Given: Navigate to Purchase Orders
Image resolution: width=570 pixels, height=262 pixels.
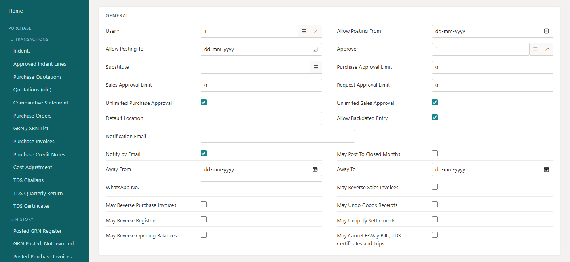Looking at the screenshot, I should pos(32,116).
